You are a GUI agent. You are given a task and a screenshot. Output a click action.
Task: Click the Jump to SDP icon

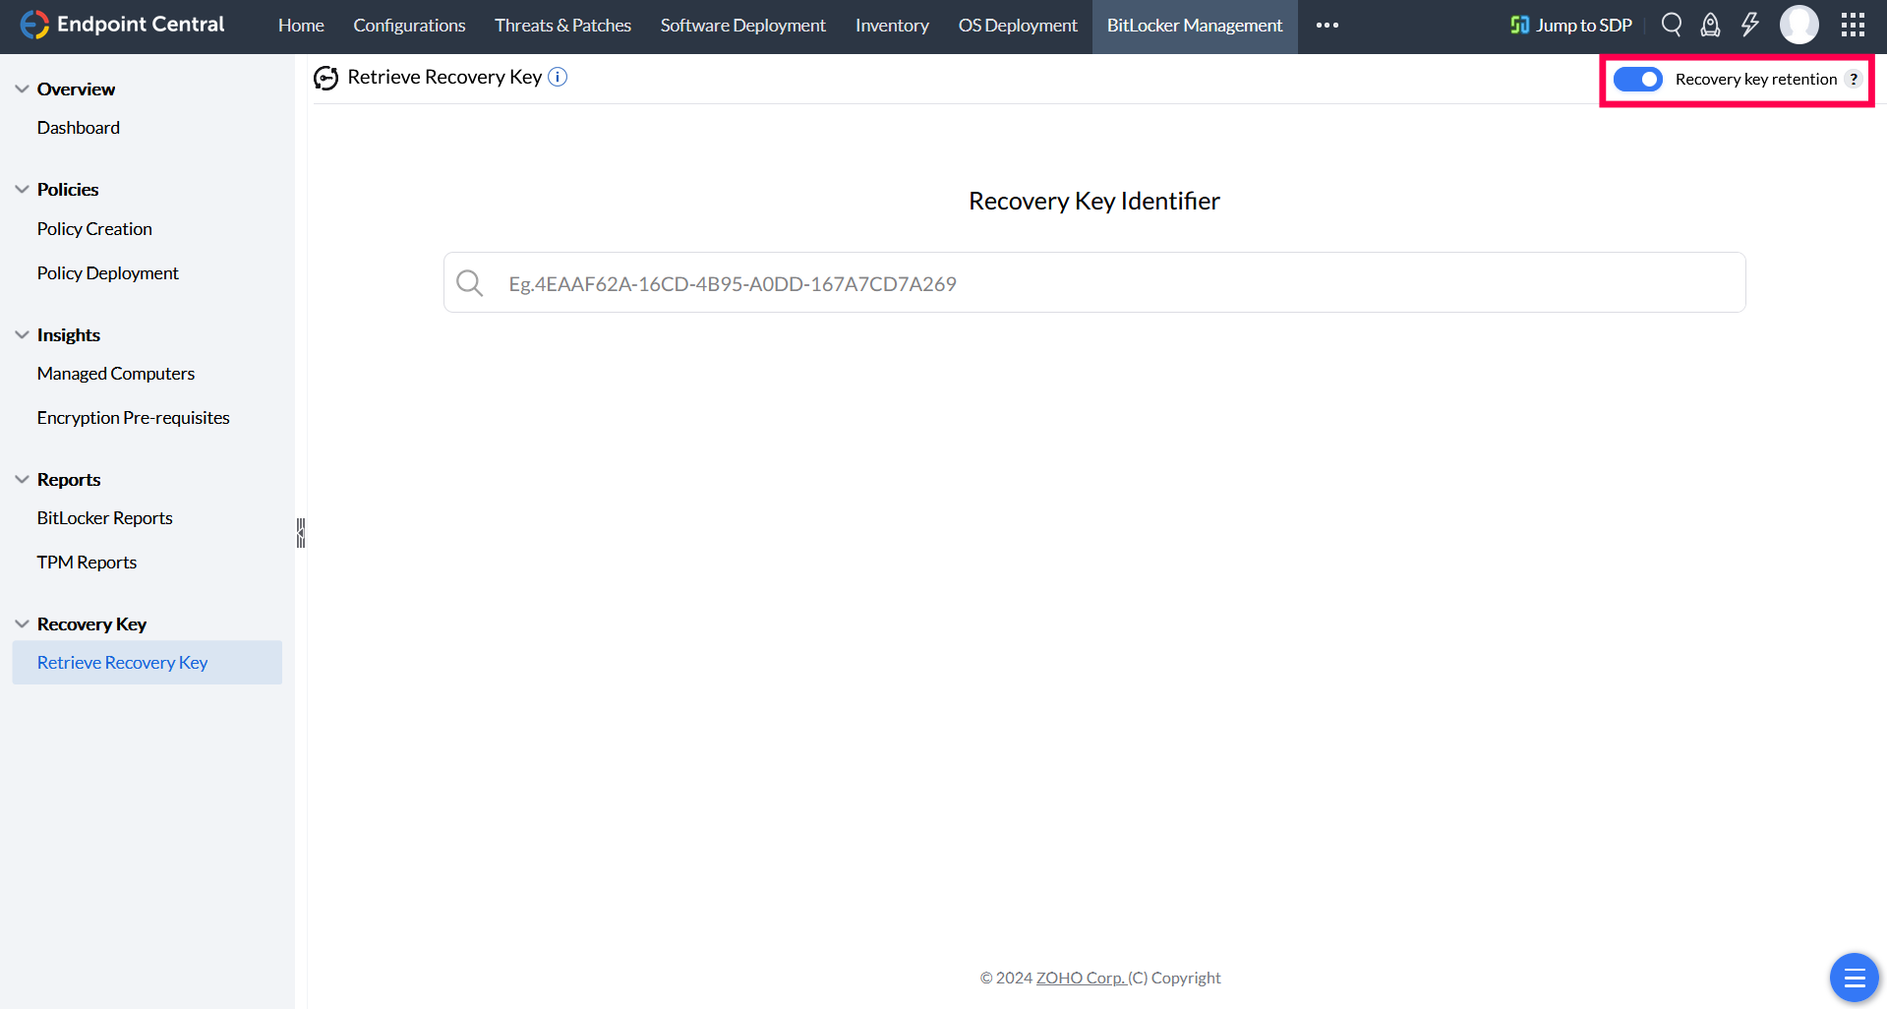tap(1519, 25)
